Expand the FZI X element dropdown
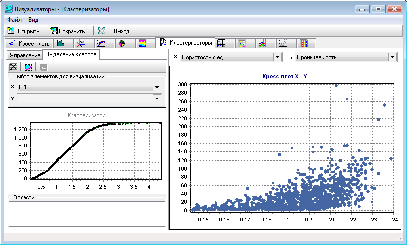The width and height of the screenshot is (407, 245). click(157, 87)
